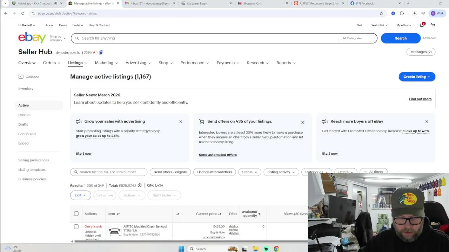Expand the Advertising menu

(138, 63)
